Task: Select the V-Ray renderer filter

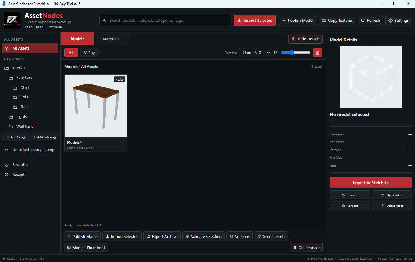Action: [89, 53]
